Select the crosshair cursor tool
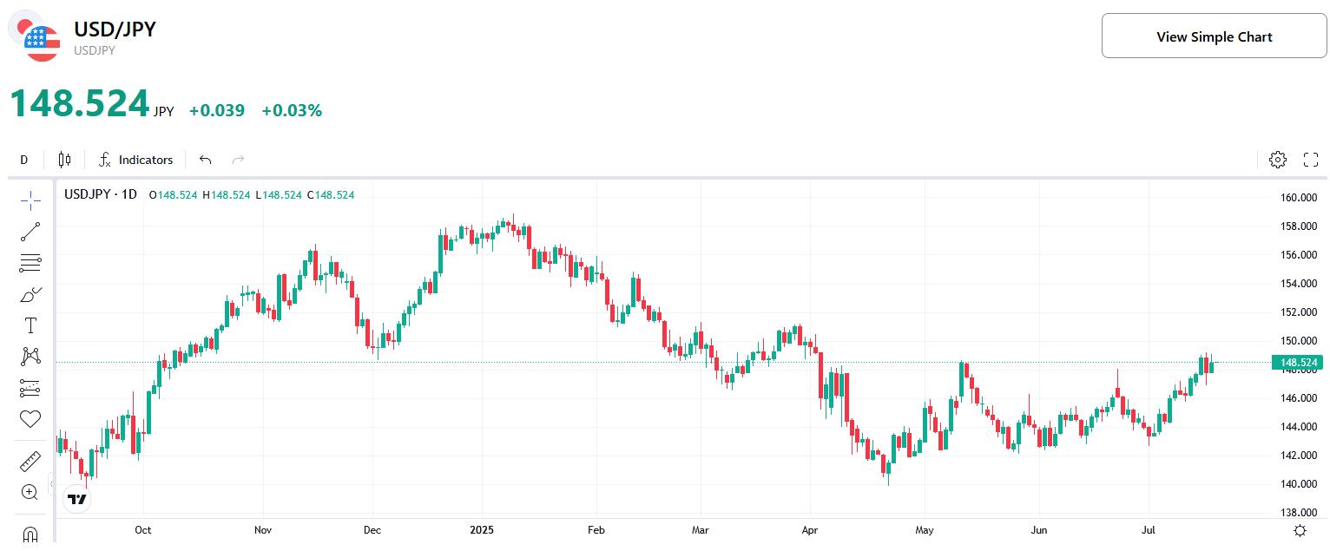 (x=30, y=200)
